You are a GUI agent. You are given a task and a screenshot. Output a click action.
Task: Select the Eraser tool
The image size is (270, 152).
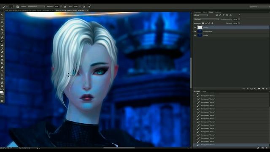click(2, 52)
